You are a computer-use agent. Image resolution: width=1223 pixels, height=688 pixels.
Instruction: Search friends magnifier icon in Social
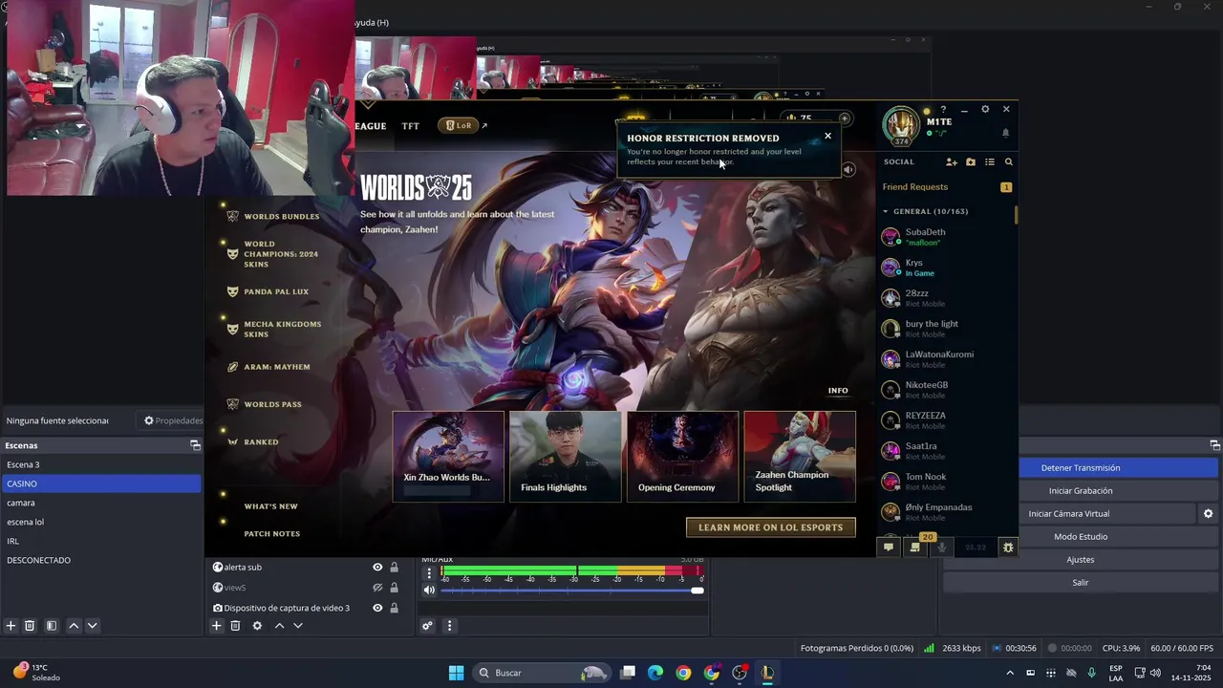(1008, 162)
